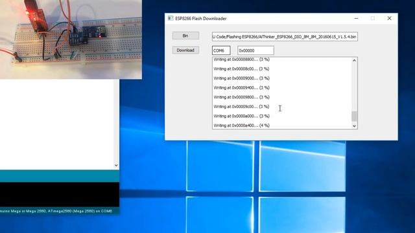Click the log scrollbar down arrow
The width and height of the screenshot is (415, 233).
point(354,126)
